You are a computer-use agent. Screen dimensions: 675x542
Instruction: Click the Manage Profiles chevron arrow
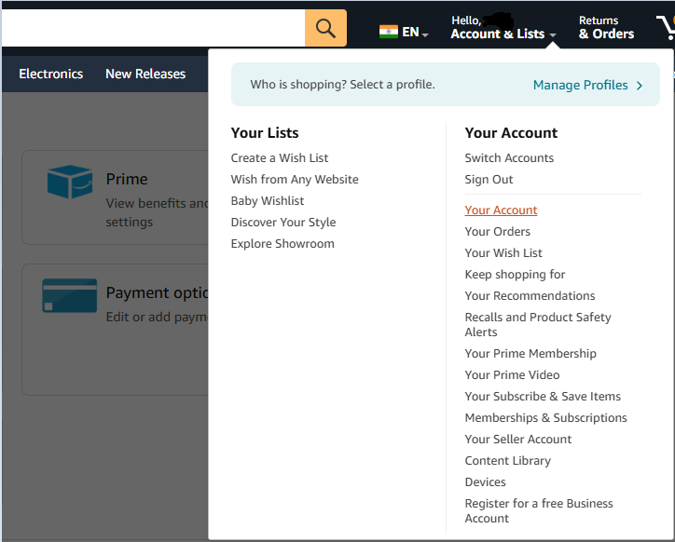click(x=640, y=86)
